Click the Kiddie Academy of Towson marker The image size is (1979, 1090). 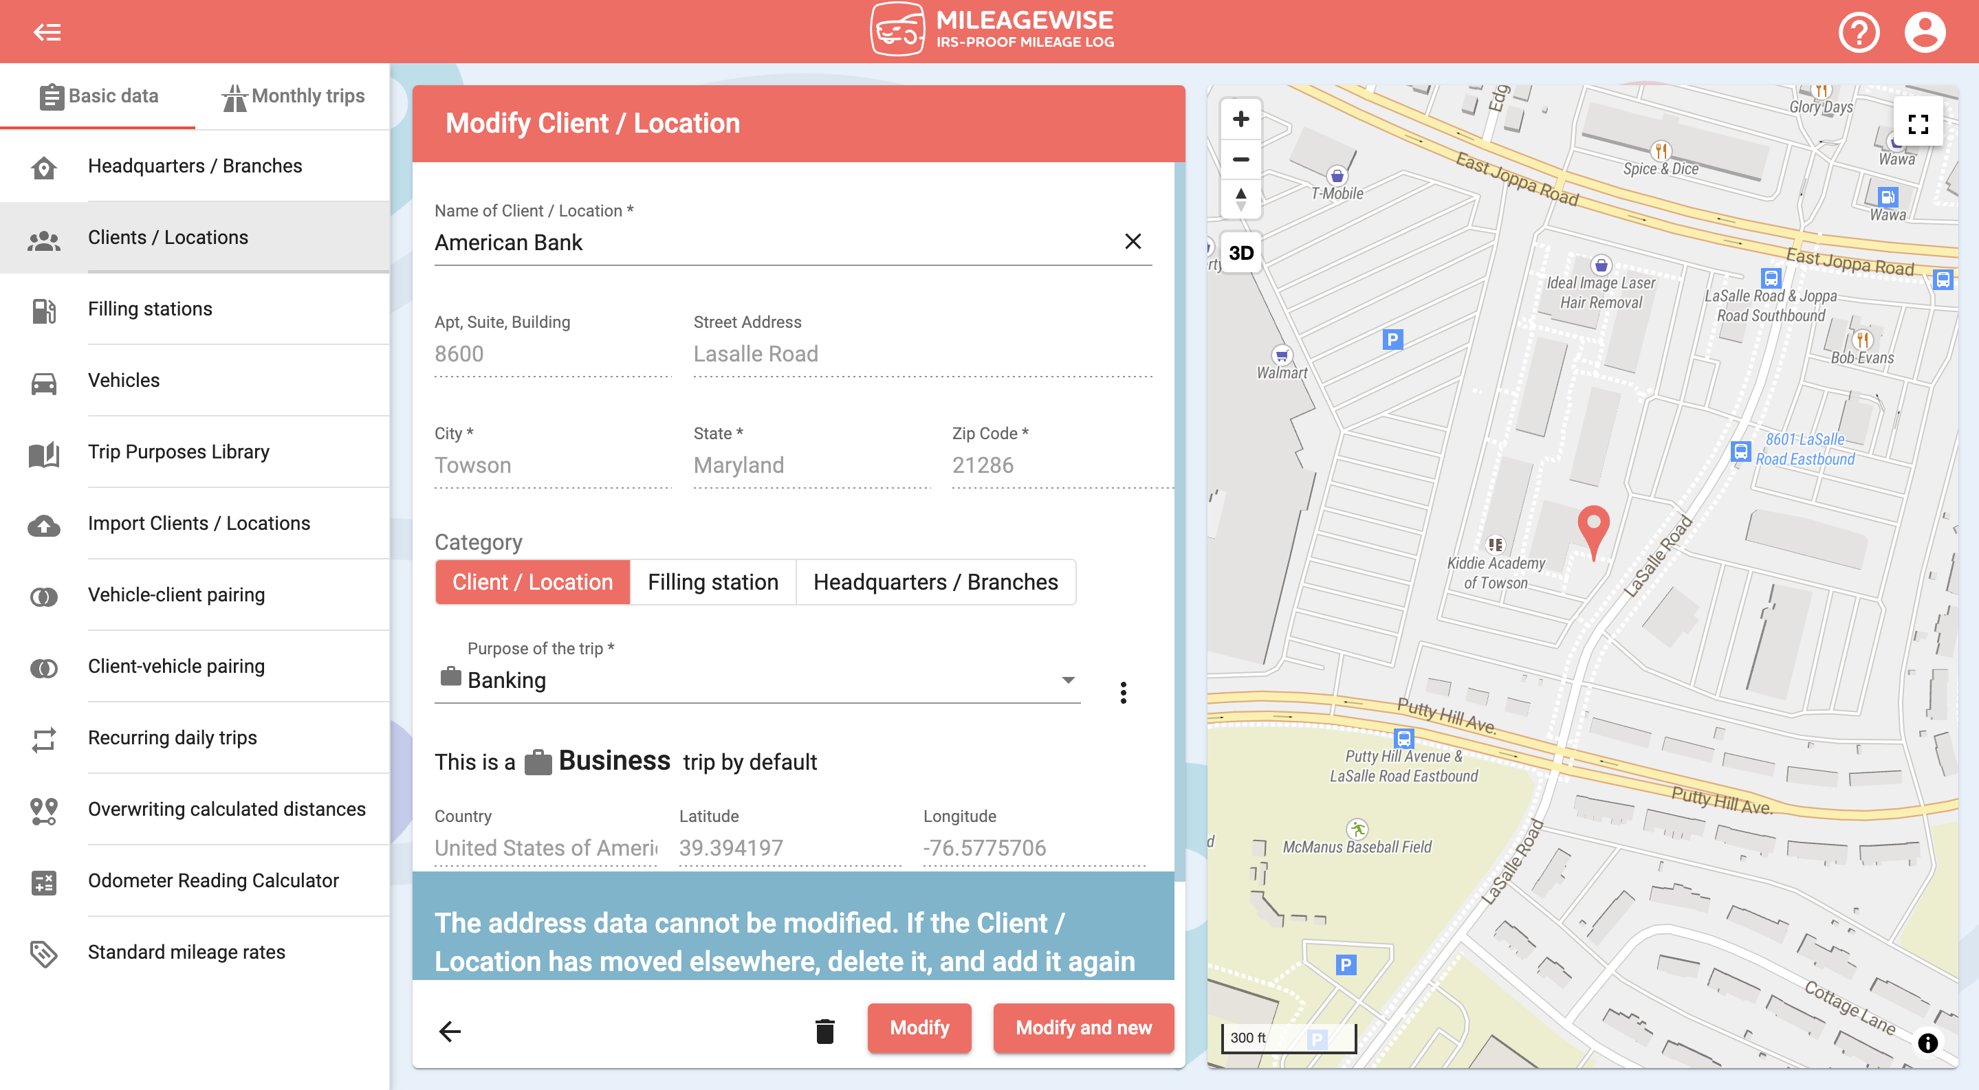tap(1495, 544)
